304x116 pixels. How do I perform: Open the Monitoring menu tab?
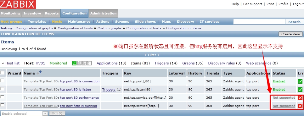point(10,14)
